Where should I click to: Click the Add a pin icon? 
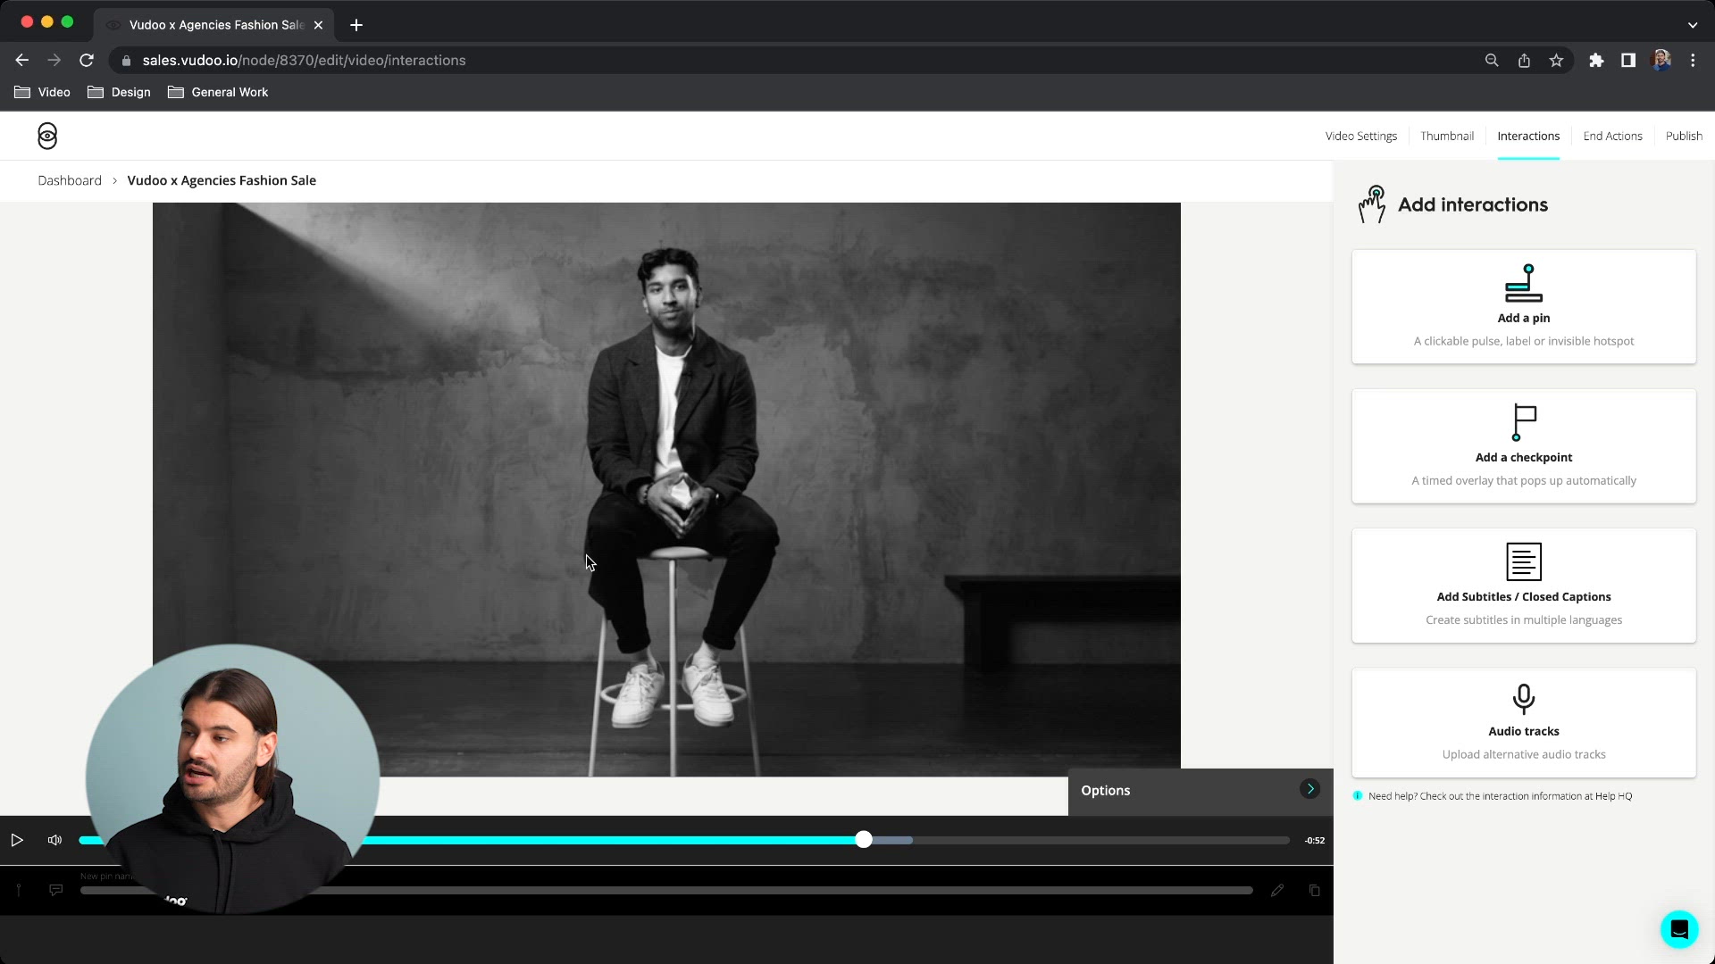point(1524,284)
